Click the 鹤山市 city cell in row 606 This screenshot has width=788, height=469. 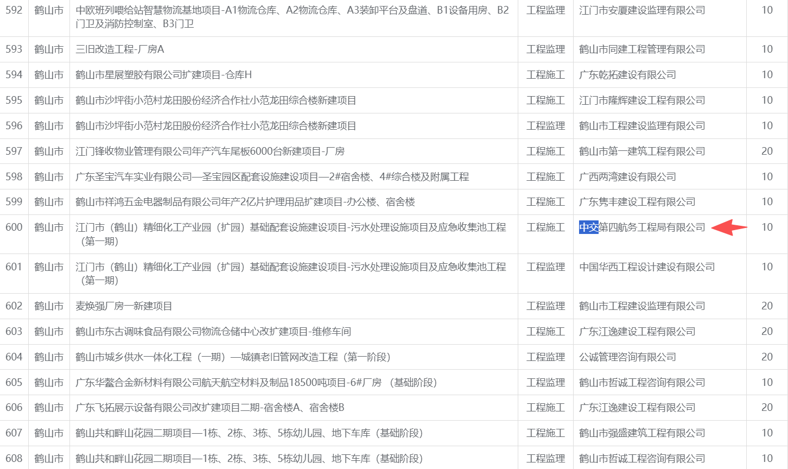coord(49,408)
